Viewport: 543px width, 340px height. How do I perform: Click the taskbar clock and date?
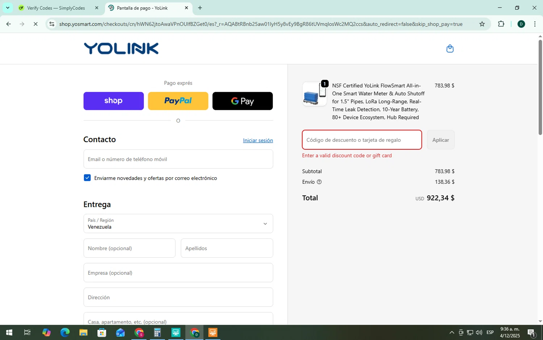(x=510, y=332)
